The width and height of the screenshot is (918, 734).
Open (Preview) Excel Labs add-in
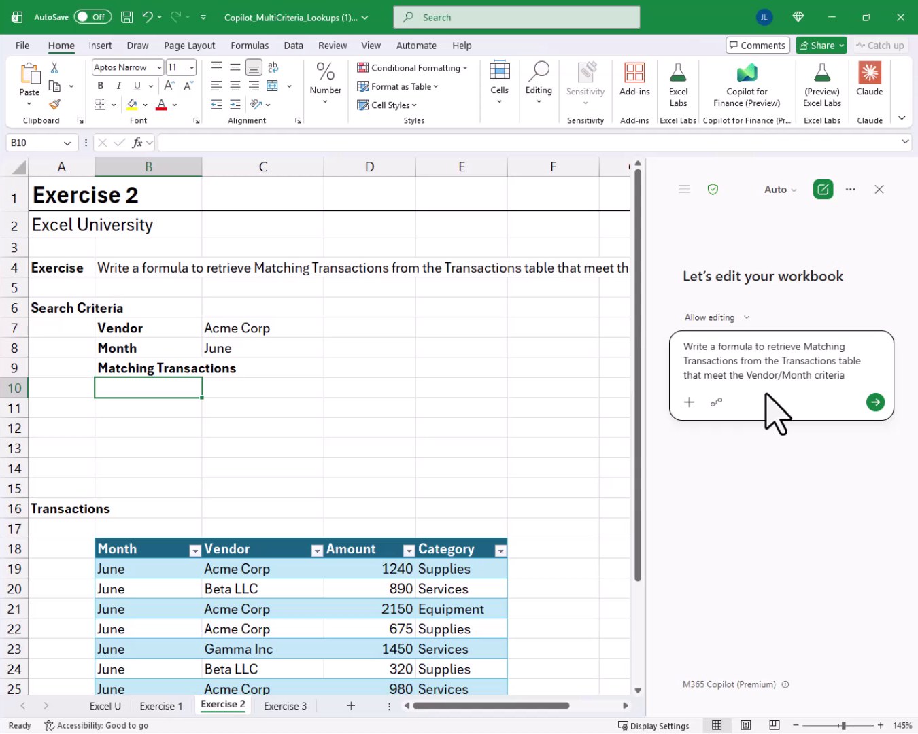(x=822, y=85)
